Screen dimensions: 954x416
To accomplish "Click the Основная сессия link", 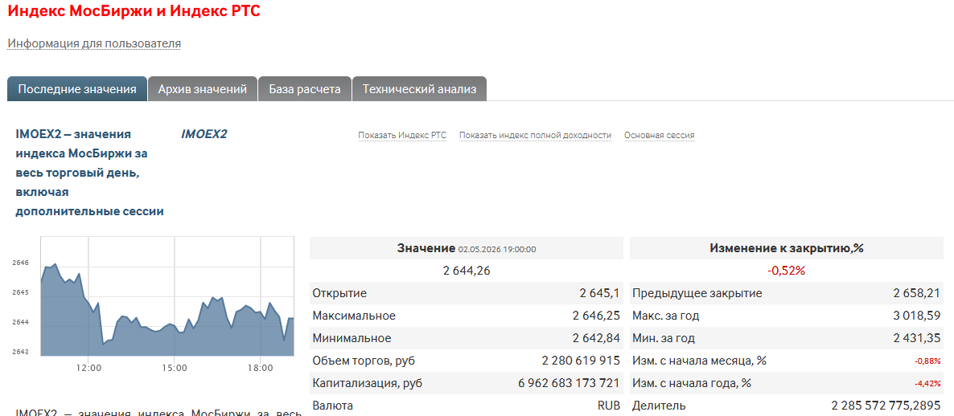I will 660,135.
